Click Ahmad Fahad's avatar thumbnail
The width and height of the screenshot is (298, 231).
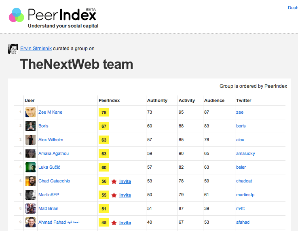(x=30, y=222)
